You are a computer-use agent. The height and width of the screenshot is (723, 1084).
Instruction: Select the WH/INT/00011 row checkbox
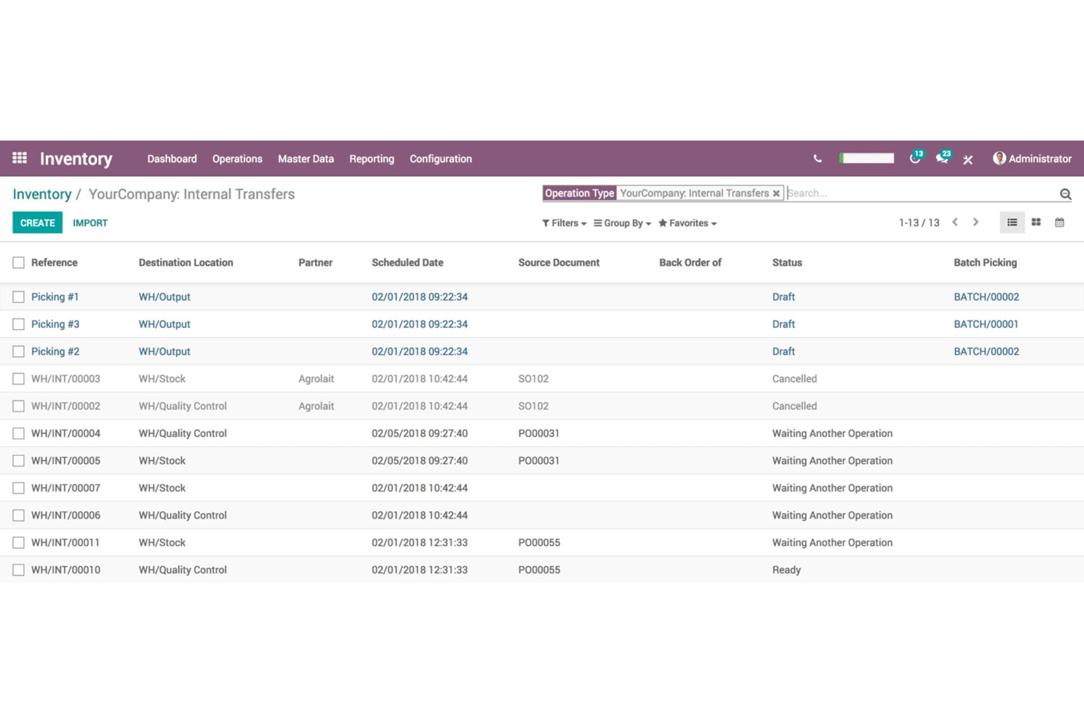click(19, 543)
